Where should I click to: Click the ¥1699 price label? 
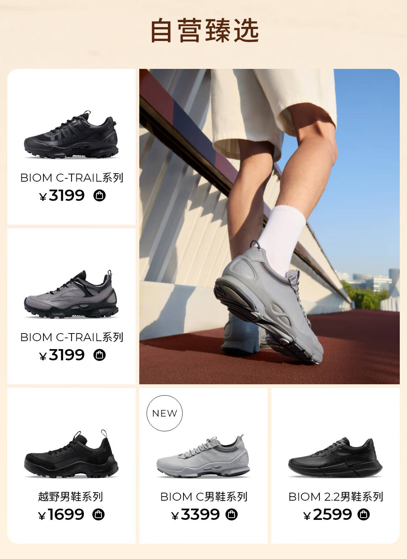pos(61,514)
